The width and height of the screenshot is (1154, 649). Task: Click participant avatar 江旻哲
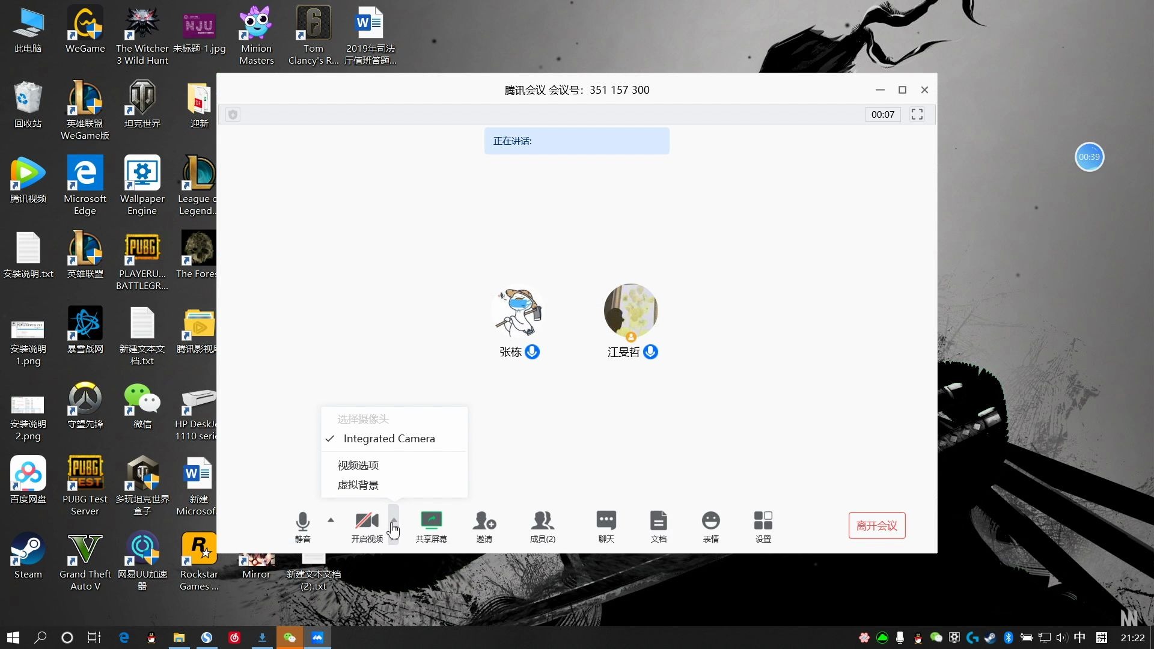(x=630, y=310)
